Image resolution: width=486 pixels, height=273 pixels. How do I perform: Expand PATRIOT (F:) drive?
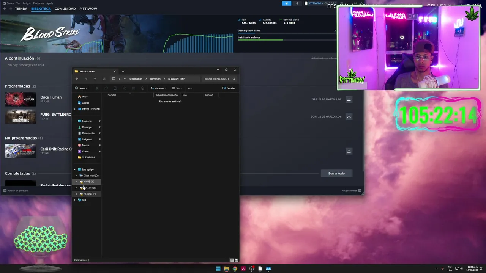(x=76, y=194)
